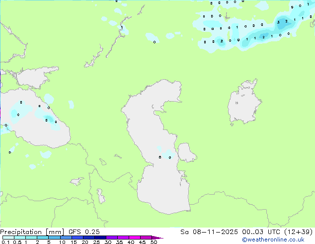Viewport: 315px width, 244px height.
Task: Select the 25–30 mm dark navy swatch
Action: pyautogui.click(x=100, y=238)
